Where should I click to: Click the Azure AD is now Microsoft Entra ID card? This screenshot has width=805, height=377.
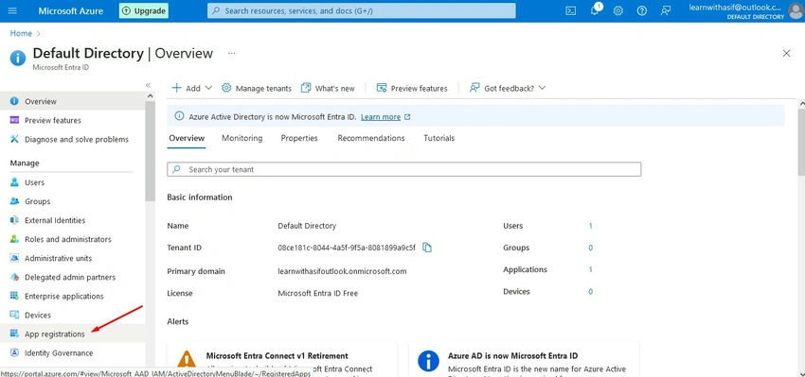pyautogui.click(x=524, y=360)
